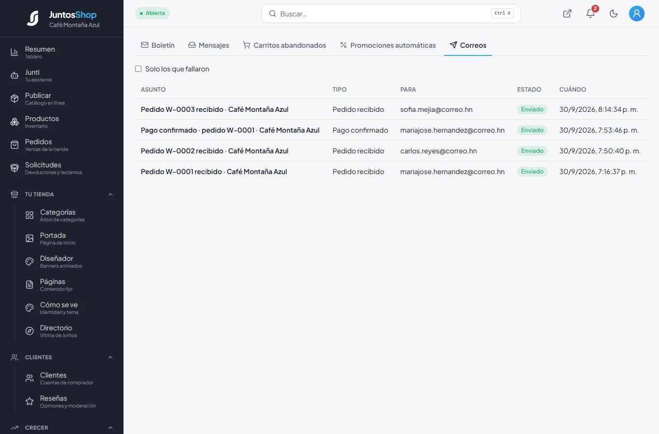The width and height of the screenshot is (659, 434).
Task: Enable 'Solo los que fallaron' checkbox
Action: [x=138, y=69]
